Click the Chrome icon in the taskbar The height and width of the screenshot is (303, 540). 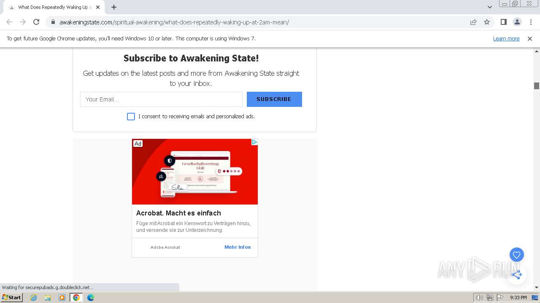pos(76,298)
